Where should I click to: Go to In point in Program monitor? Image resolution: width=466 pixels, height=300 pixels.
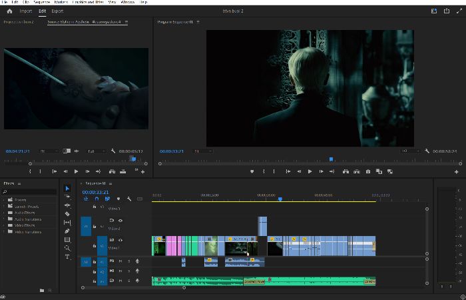pos(288,171)
